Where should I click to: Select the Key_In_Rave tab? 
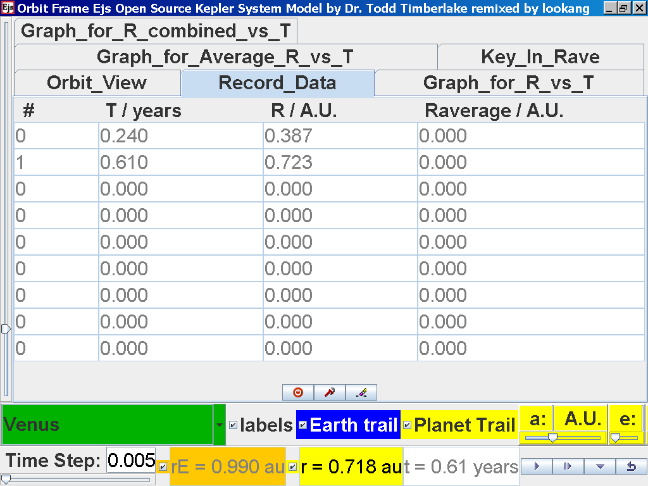click(x=540, y=57)
